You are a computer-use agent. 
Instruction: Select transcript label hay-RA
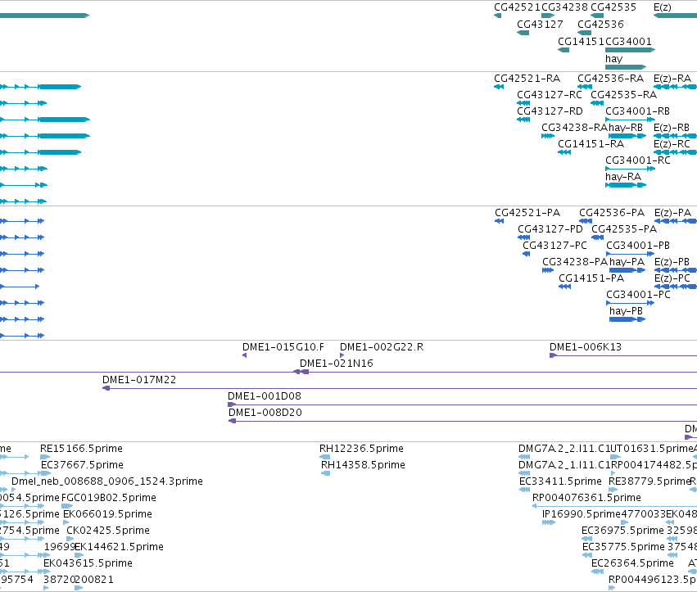[623, 177]
